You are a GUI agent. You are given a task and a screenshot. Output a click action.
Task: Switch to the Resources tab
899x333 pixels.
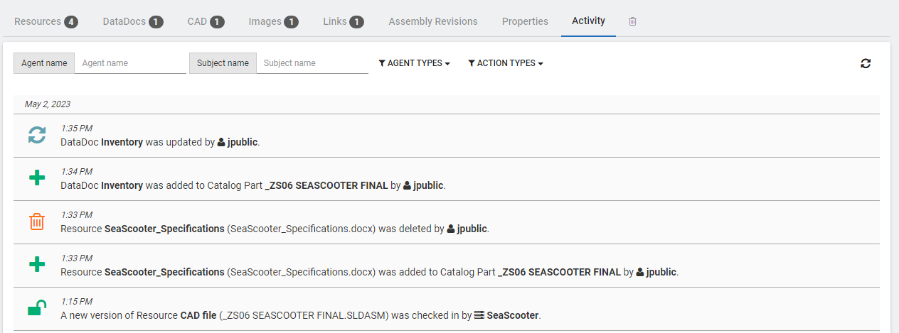[46, 21]
